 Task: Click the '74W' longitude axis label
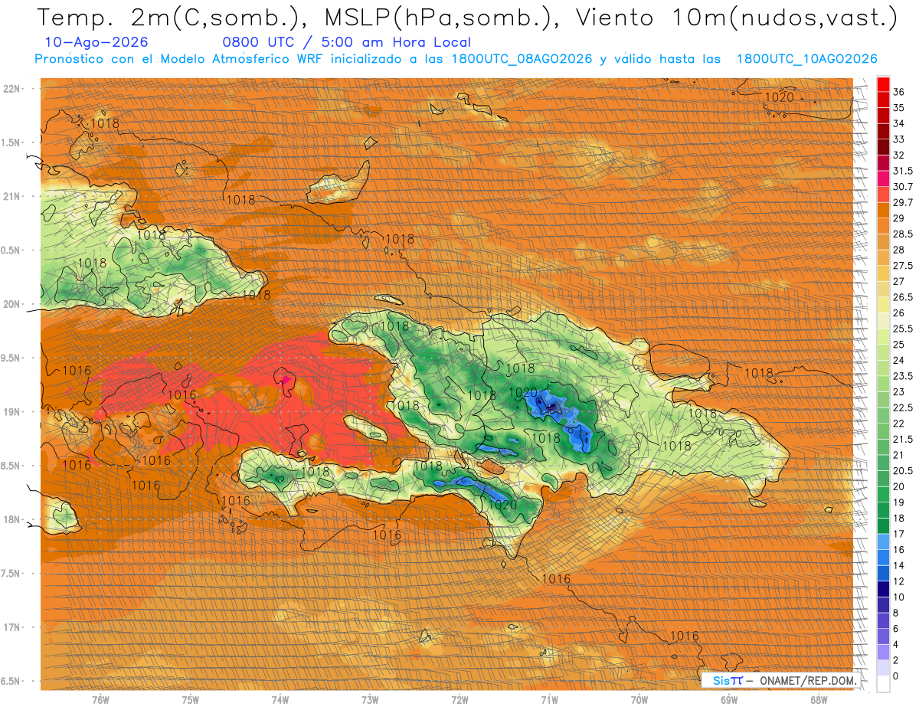[280, 699]
